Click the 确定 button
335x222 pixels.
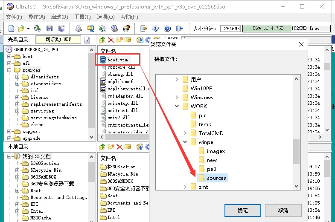click(x=243, y=210)
